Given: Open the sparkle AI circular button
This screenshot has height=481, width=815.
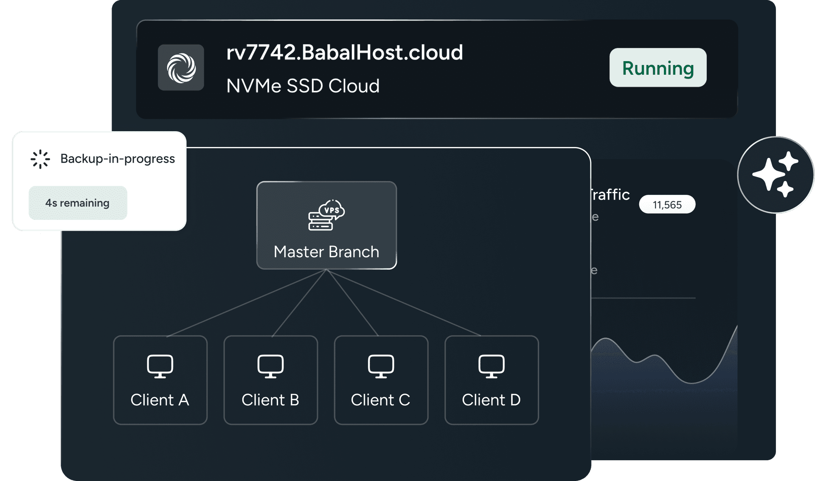Looking at the screenshot, I should (776, 174).
